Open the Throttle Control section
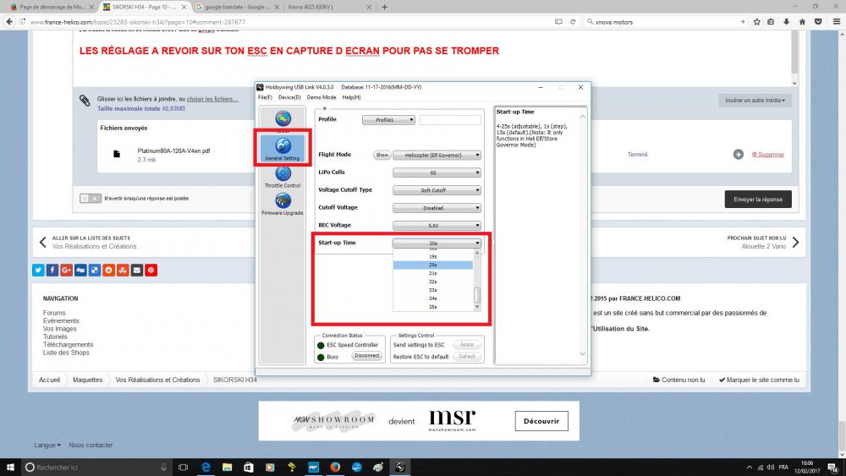 [x=283, y=176]
